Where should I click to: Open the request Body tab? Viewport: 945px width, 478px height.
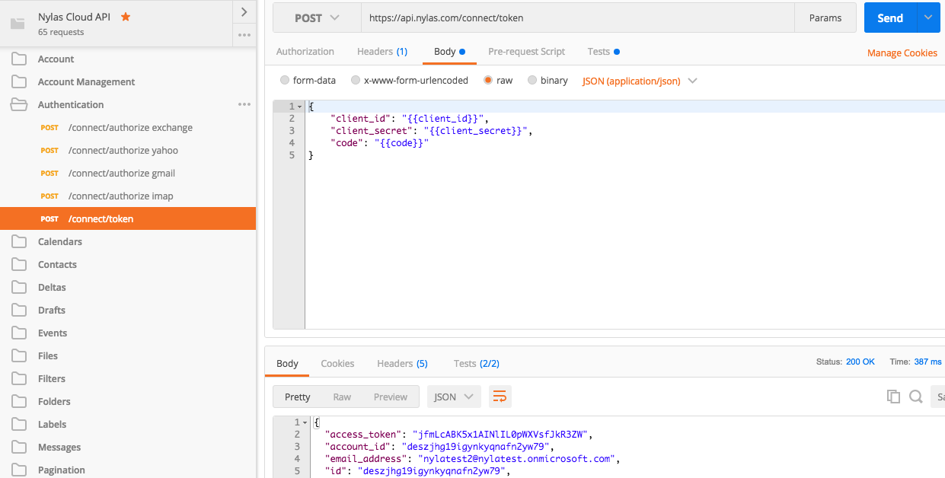tap(449, 52)
